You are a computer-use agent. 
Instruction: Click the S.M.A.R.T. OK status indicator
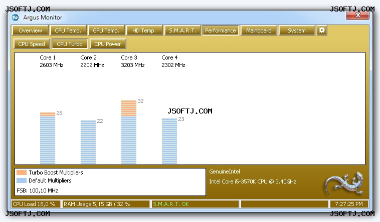coord(195,204)
